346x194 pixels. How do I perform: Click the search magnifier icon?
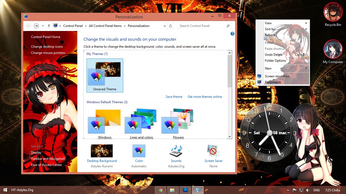point(228,26)
